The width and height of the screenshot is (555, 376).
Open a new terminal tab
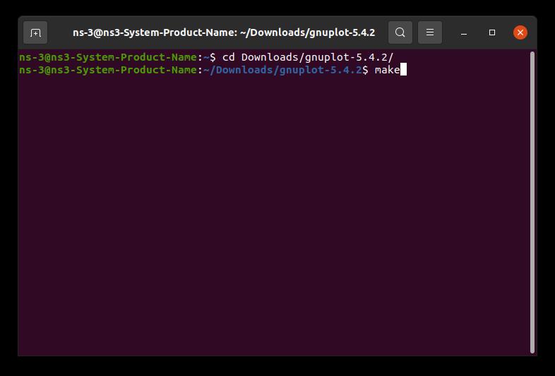35,32
